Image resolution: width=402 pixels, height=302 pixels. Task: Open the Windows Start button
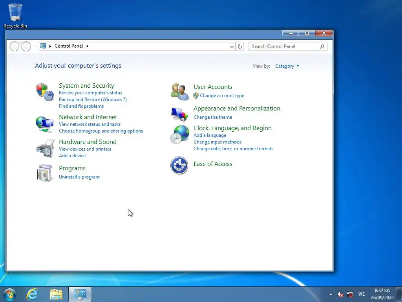point(10,294)
